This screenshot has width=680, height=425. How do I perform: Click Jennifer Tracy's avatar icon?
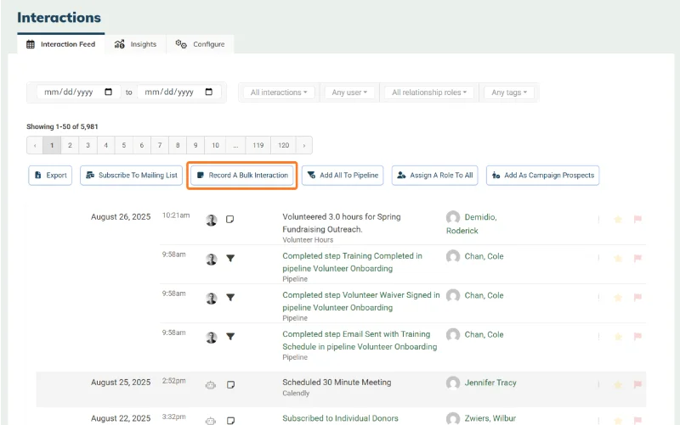tap(453, 383)
